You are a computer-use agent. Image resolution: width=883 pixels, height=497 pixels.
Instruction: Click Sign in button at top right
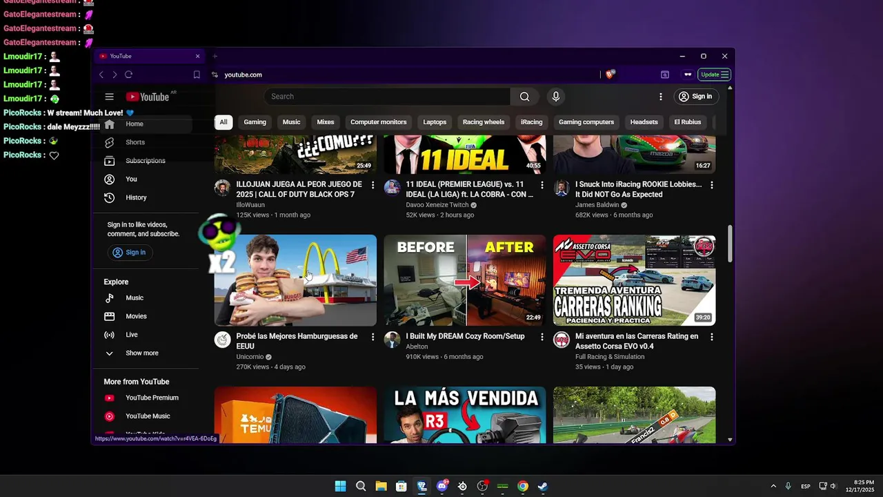pos(695,97)
